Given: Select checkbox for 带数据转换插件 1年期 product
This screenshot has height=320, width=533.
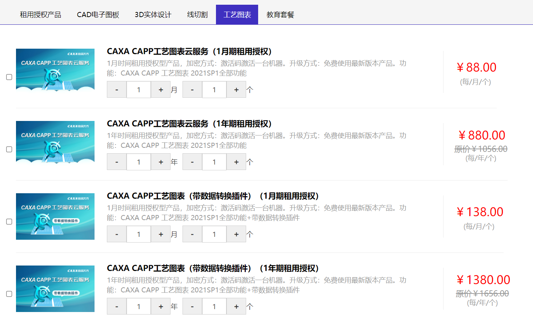Looking at the screenshot, I should point(9,294).
